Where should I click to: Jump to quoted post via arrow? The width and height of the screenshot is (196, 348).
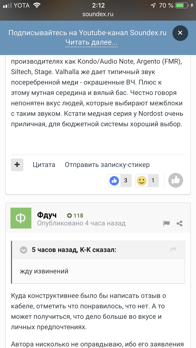click(173, 250)
